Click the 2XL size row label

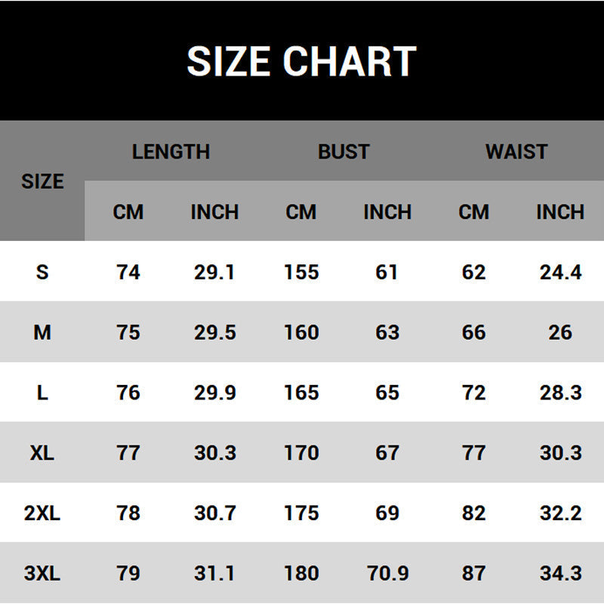[42, 513]
